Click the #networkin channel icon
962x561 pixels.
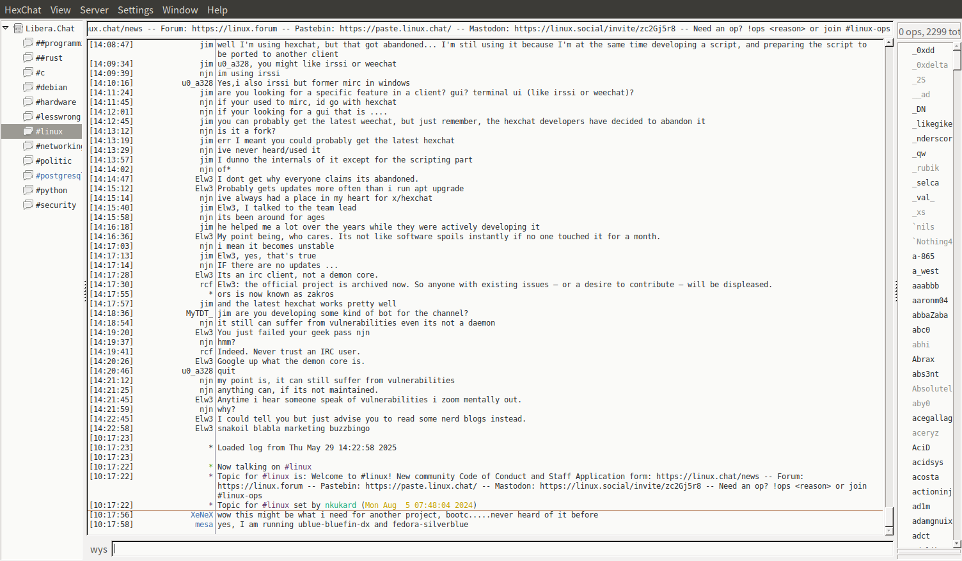[28, 146]
